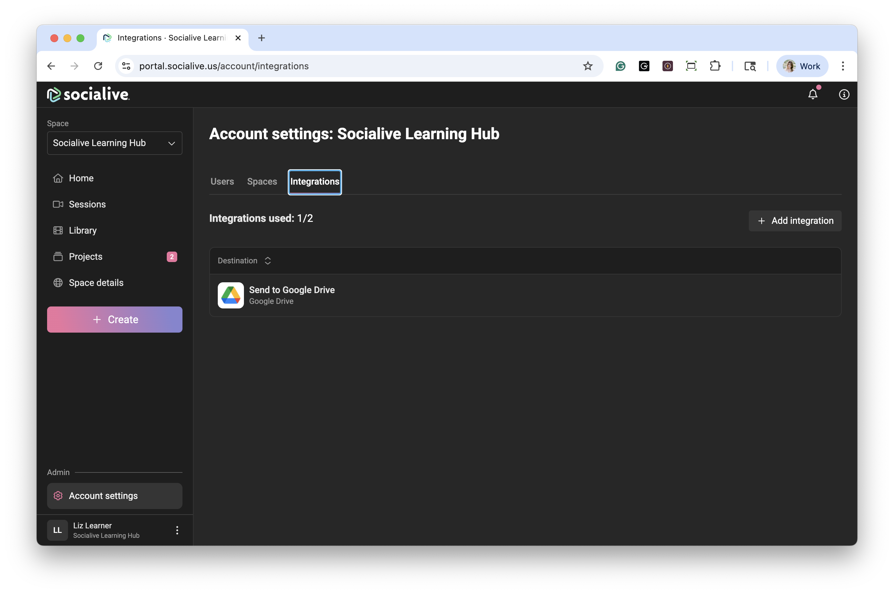Open Projects in the sidebar

tap(85, 256)
